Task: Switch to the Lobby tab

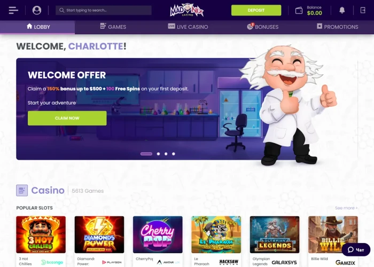Action: [37, 27]
